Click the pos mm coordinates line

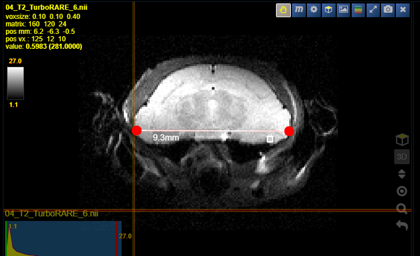point(40,32)
